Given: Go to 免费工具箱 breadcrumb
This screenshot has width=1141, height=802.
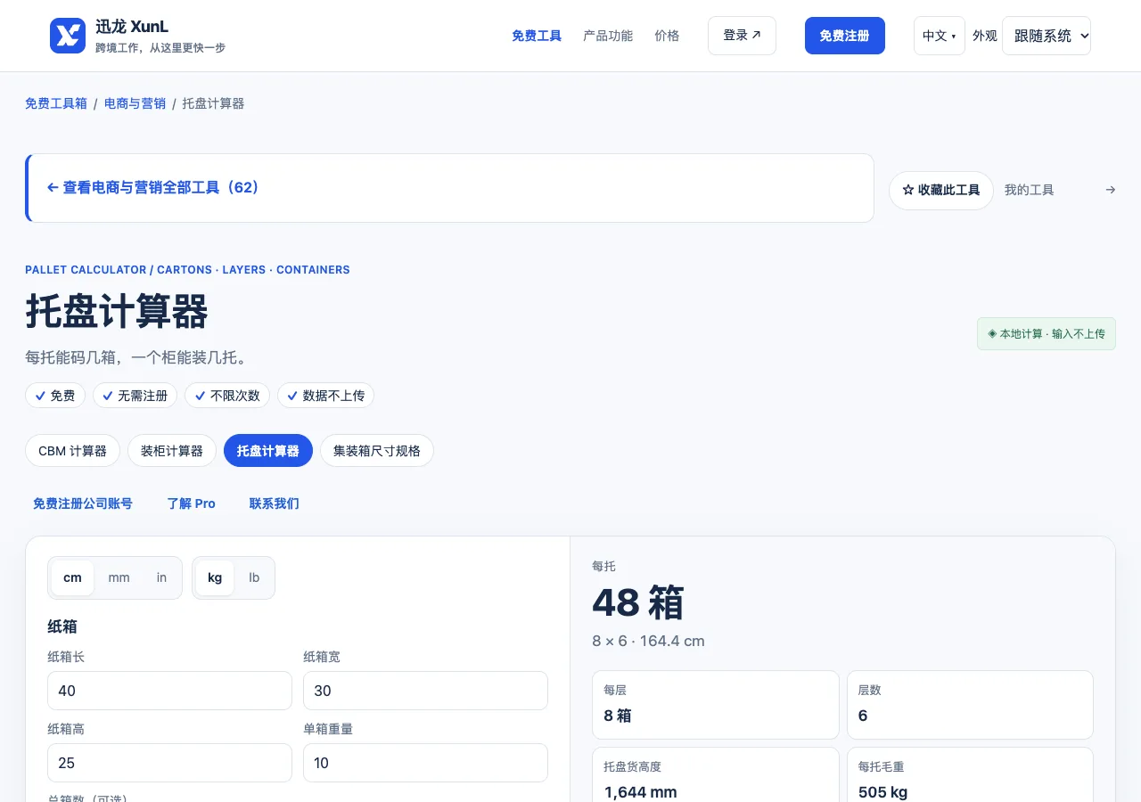Looking at the screenshot, I should [x=56, y=103].
